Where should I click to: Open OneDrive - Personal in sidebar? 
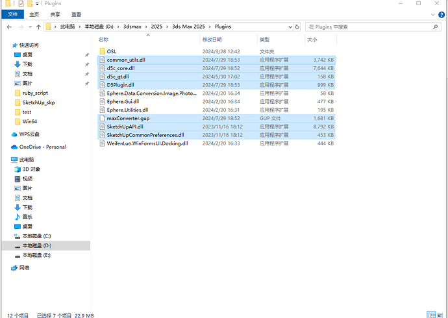pos(42,147)
